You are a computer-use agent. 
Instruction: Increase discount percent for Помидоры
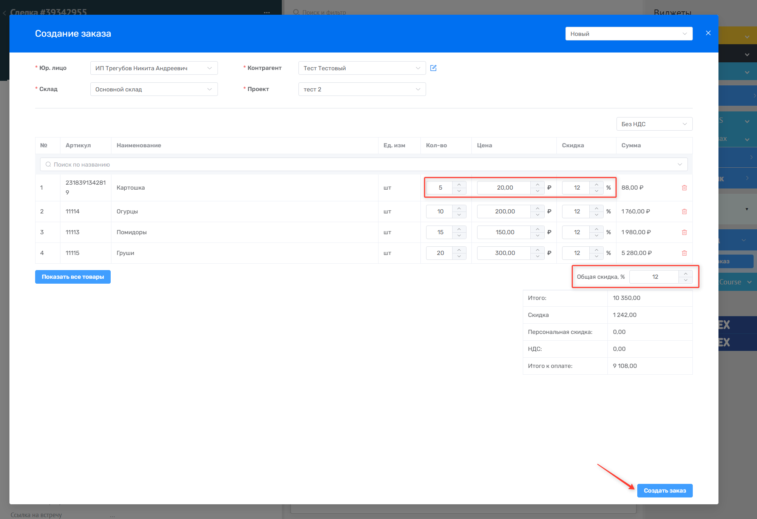pyautogui.click(x=596, y=229)
